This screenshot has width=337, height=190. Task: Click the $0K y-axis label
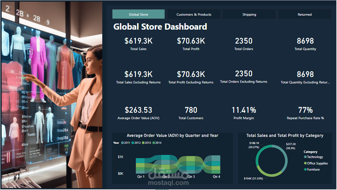click(121, 173)
